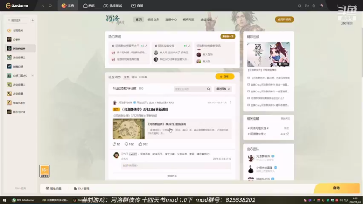
Task: Click the post author avatar for 河洛群侠传
Action: (x=115, y=102)
